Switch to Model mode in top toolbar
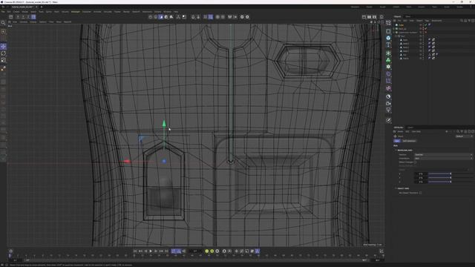 pyautogui.click(x=166, y=17)
